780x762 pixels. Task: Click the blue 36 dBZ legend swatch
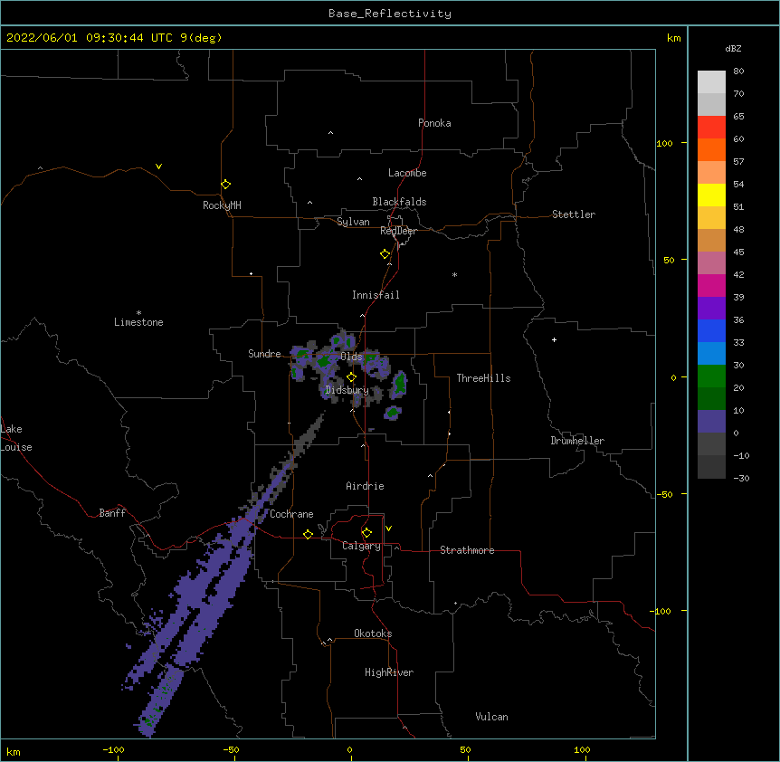pyautogui.click(x=711, y=330)
